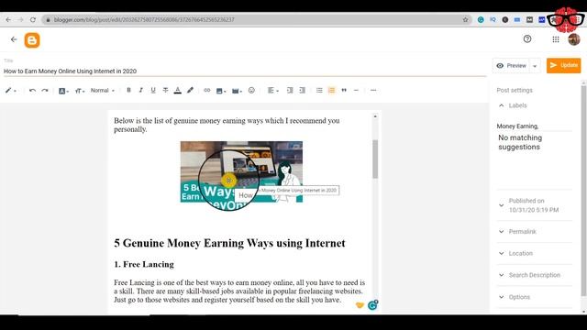Open the Normal paragraph style dropdown

click(102, 90)
